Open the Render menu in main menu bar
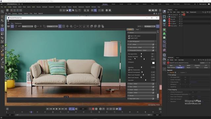Image resolution: width=211 pixels, height=119 pixels. tap(75, 7)
